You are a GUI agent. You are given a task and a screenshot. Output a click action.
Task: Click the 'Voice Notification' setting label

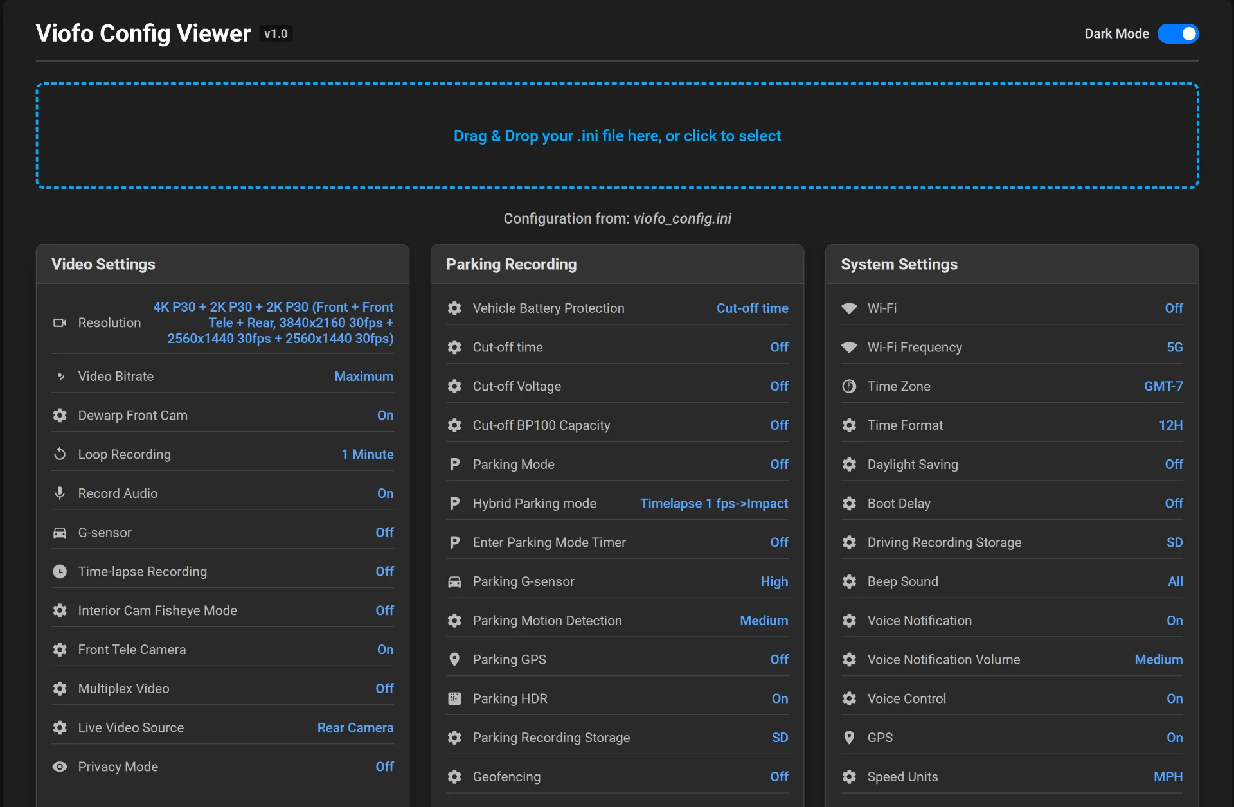coord(920,621)
